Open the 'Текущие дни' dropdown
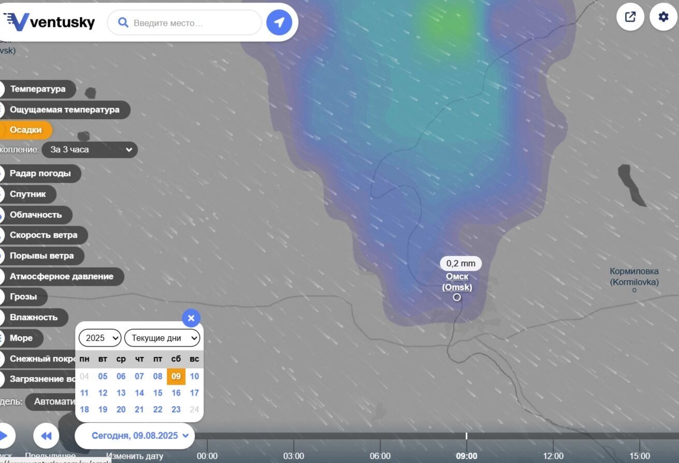The width and height of the screenshot is (679, 463). 162,338
